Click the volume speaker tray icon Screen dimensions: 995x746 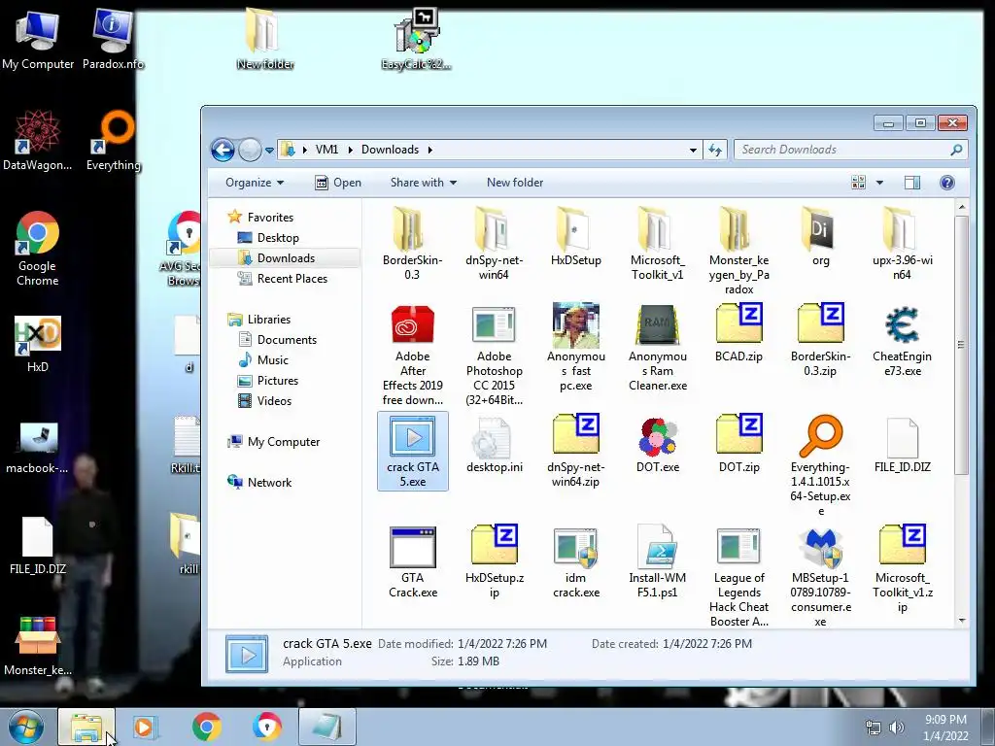coord(896,729)
